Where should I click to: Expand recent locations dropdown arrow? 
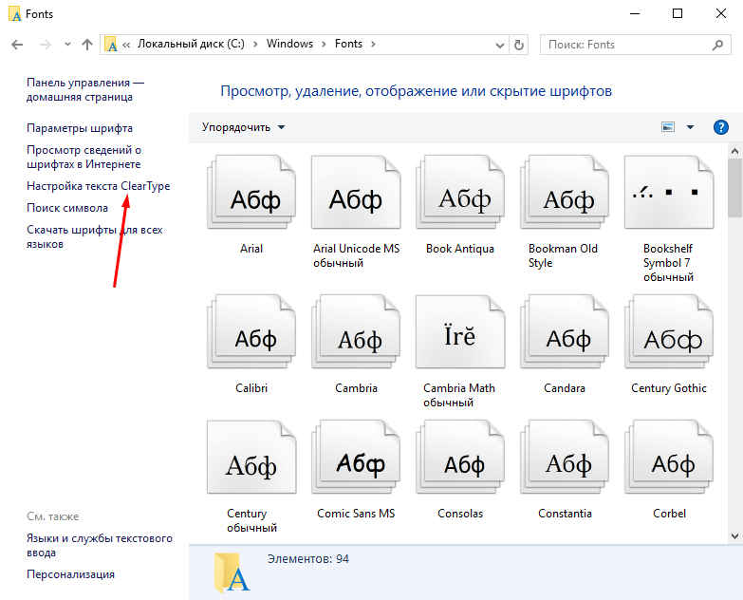(x=66, y=45)
